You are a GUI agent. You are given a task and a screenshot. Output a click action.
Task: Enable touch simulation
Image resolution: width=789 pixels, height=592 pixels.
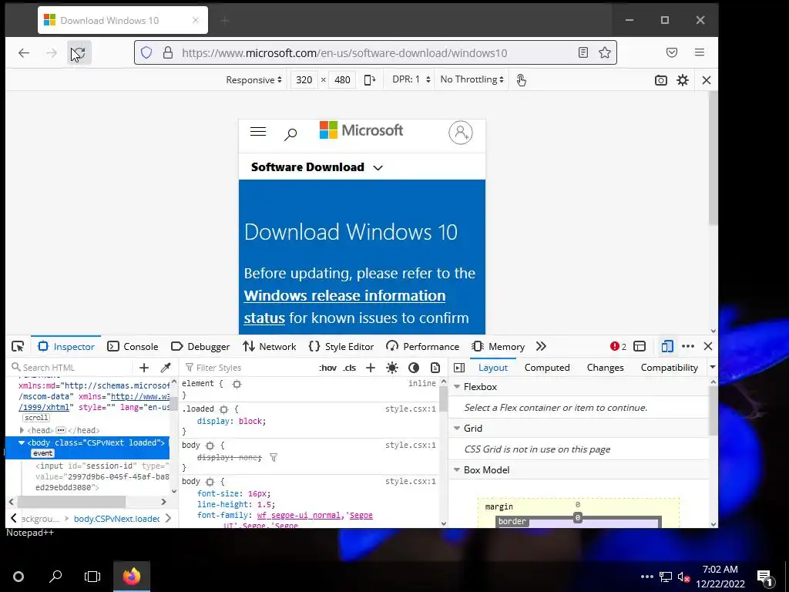tap(522, 80)
